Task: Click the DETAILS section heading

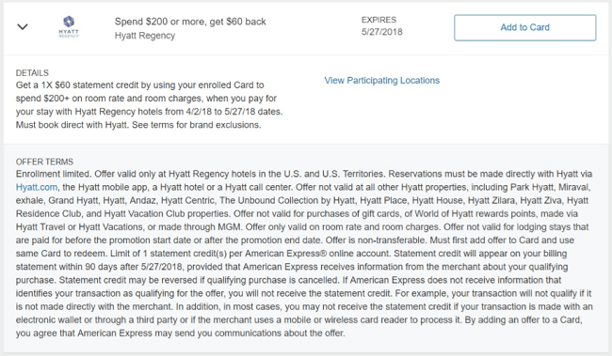Action: [x=32, y=73]
